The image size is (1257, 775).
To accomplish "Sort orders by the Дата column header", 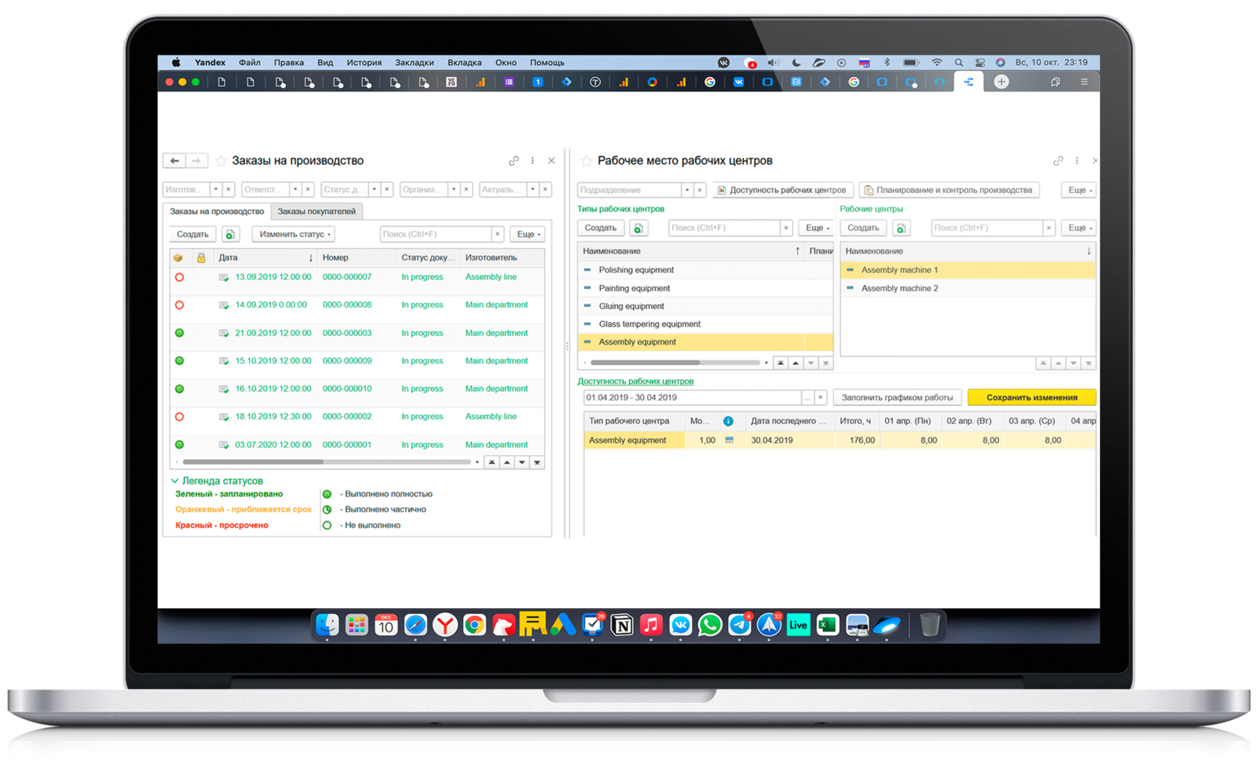I will pos(266,257).
